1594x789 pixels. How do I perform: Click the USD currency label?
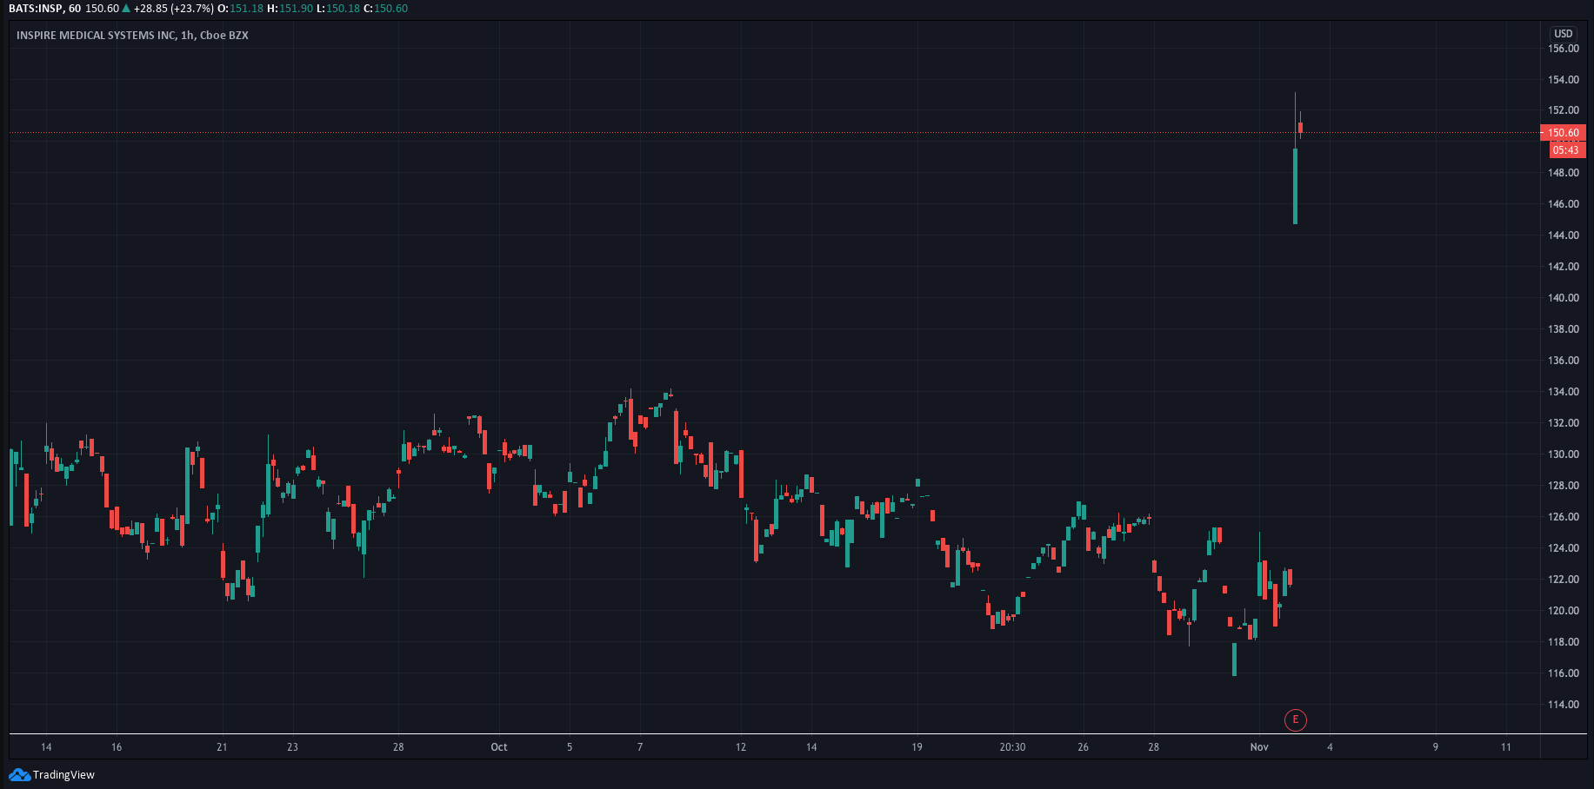[1563, 34]
